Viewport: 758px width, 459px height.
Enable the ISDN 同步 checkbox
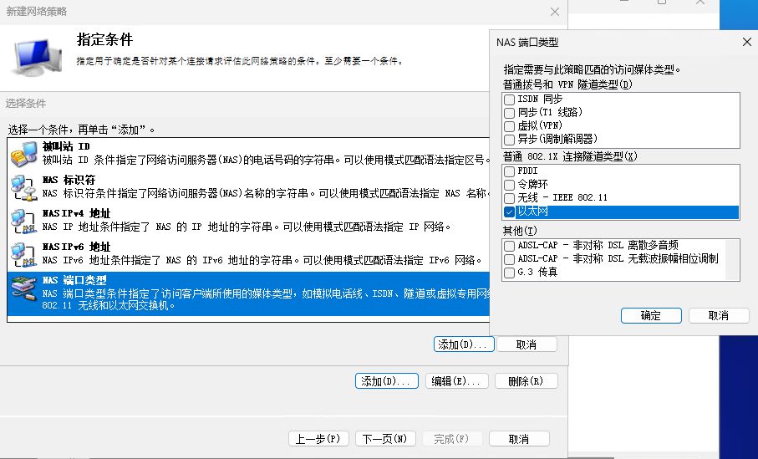510,99
